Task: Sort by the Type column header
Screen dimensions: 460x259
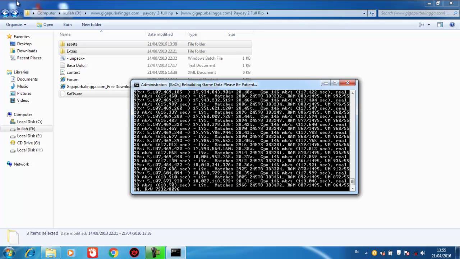Action: pos(192,34)
